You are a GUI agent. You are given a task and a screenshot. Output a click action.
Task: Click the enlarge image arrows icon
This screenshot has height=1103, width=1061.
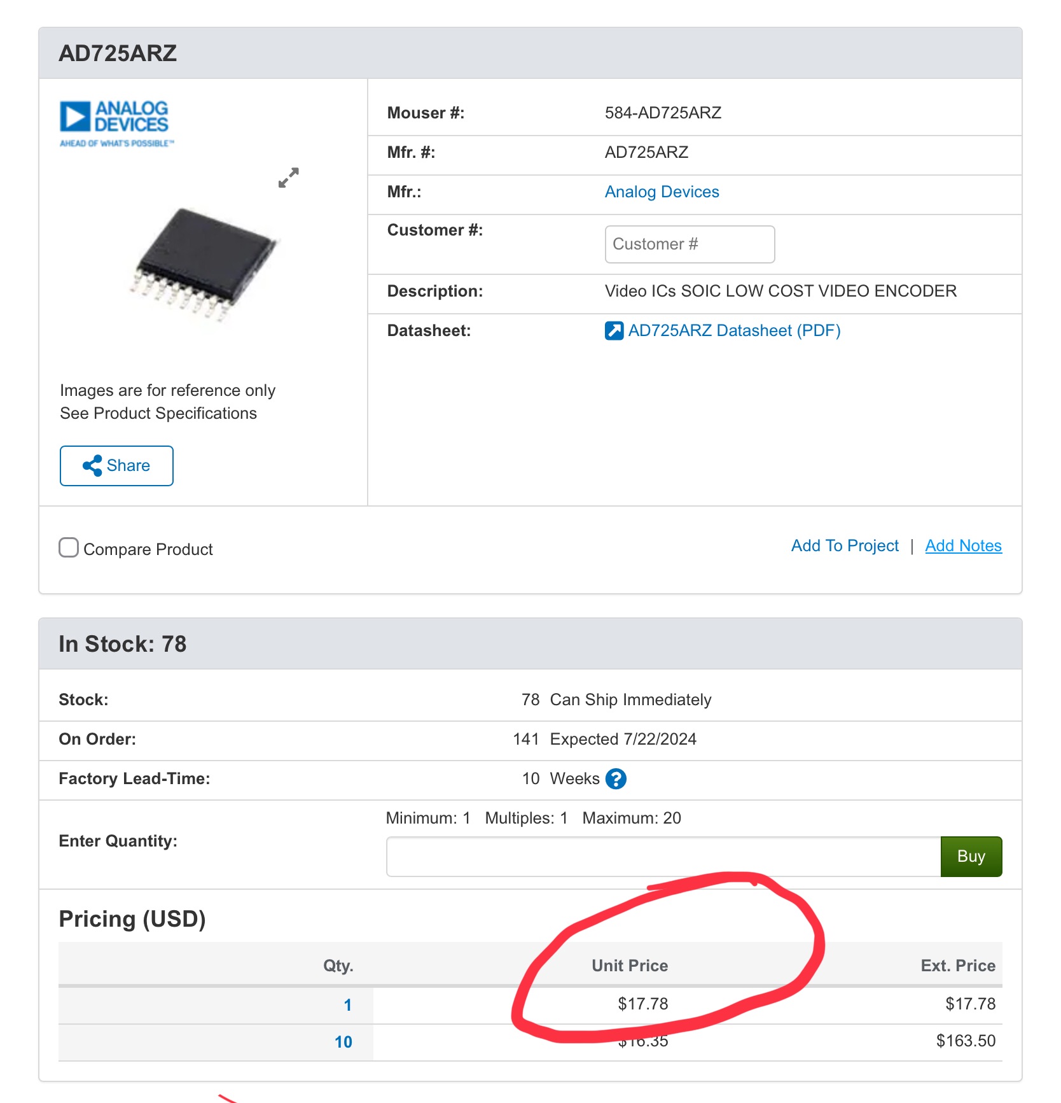coord(288,178)
